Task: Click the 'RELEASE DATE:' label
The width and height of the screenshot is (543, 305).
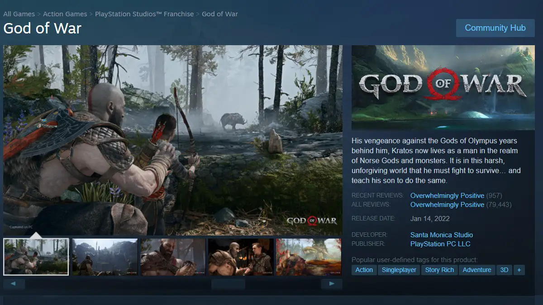Action: 373,219
